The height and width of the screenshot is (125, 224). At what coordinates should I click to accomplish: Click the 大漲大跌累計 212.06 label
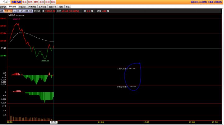pos(126,69)
